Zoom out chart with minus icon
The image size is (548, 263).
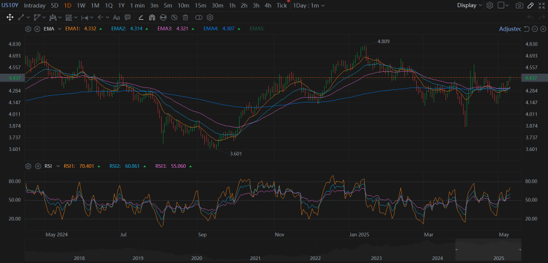(534, 29)
